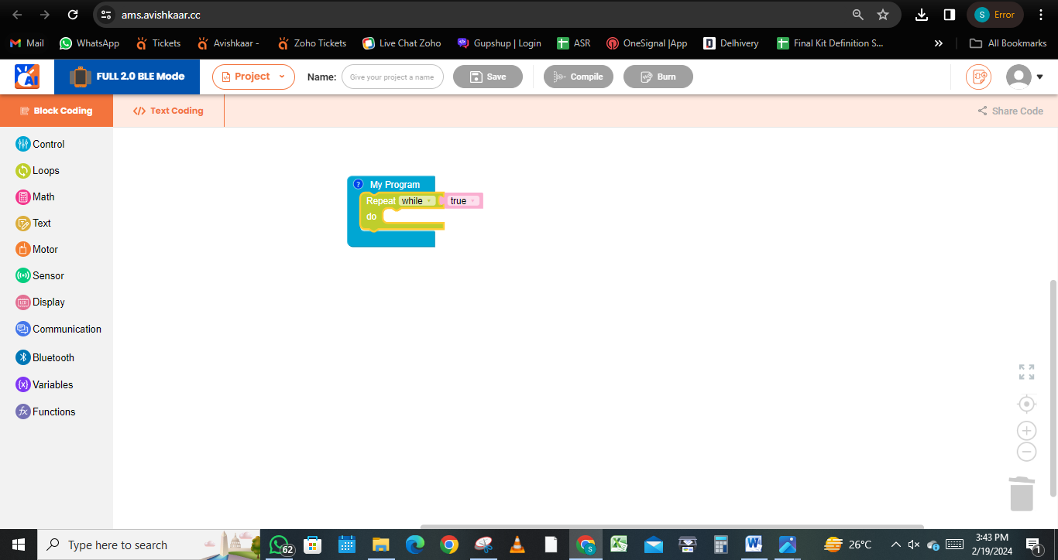Open the Sensor block category
Viewport: 1058px width, 560px height.
[x=40, y=275]
